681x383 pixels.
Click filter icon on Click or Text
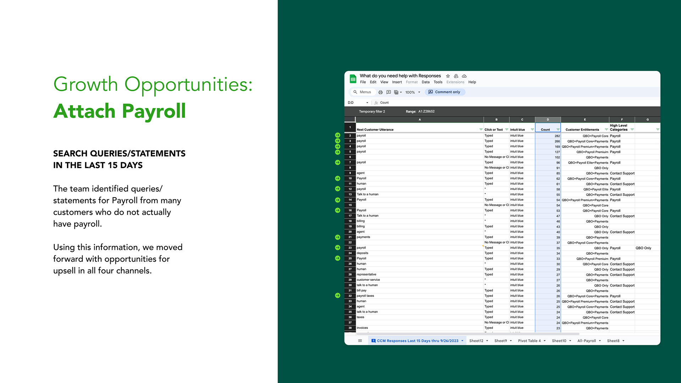506,129
